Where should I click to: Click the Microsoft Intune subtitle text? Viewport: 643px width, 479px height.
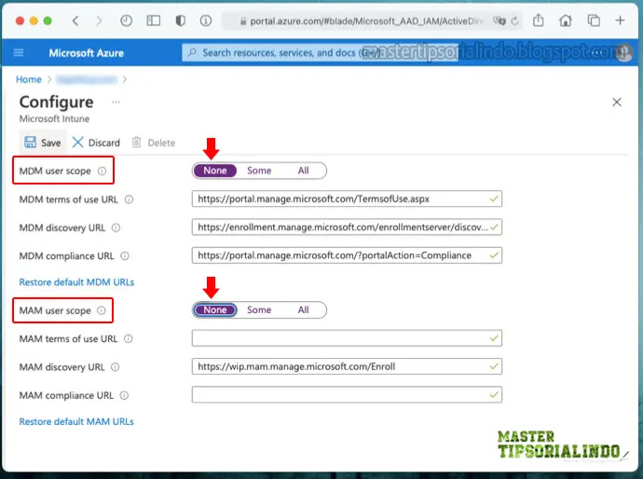tap(54, 119)
